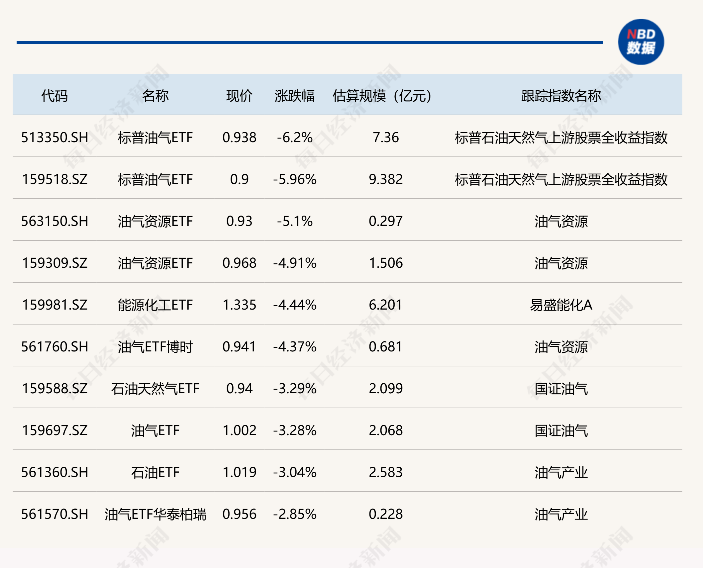Image resolution: width=703 pixels, height=568 pixels.
Task: Select fund code 513350.SH
Action: tap(55, 138)
